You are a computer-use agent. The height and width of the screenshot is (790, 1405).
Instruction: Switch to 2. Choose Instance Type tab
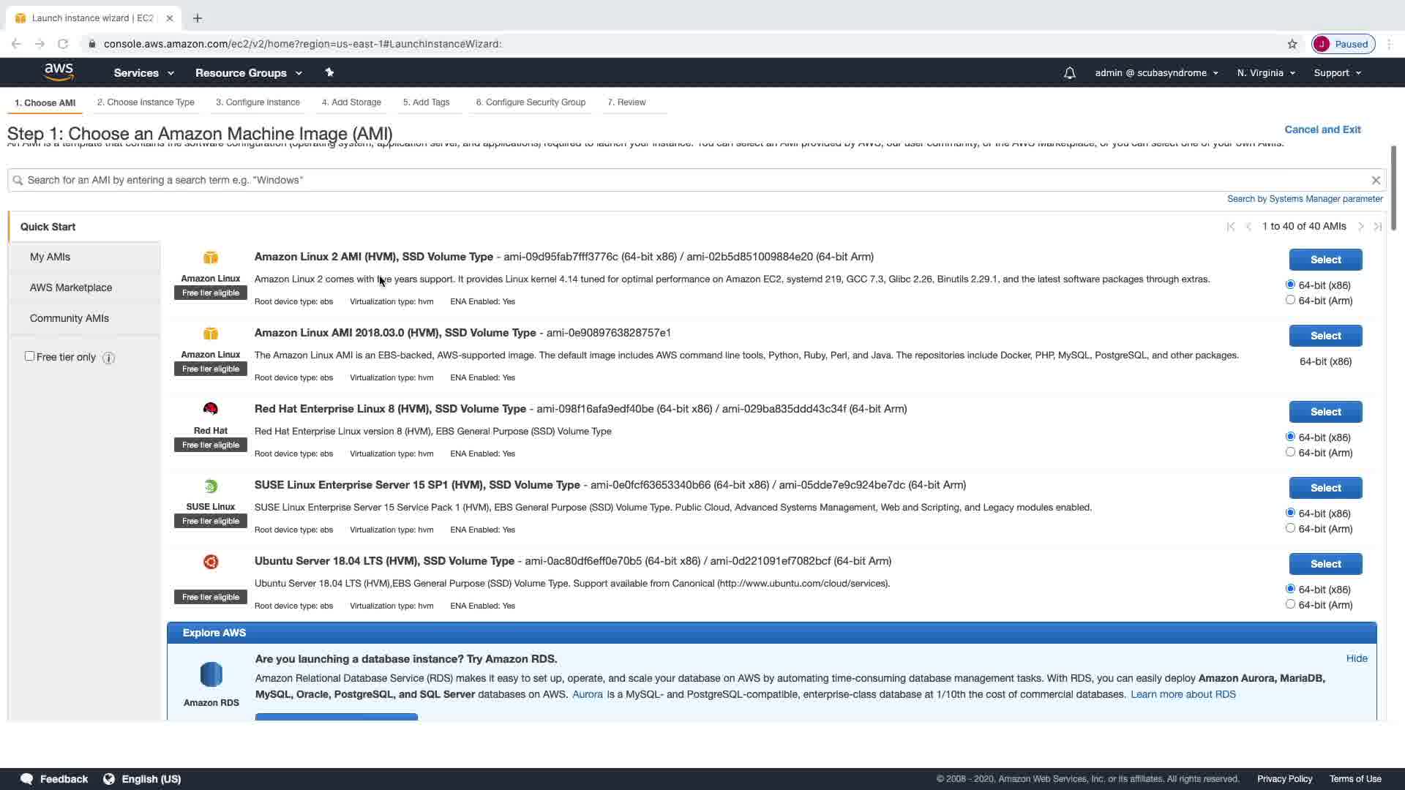(146, 102)
